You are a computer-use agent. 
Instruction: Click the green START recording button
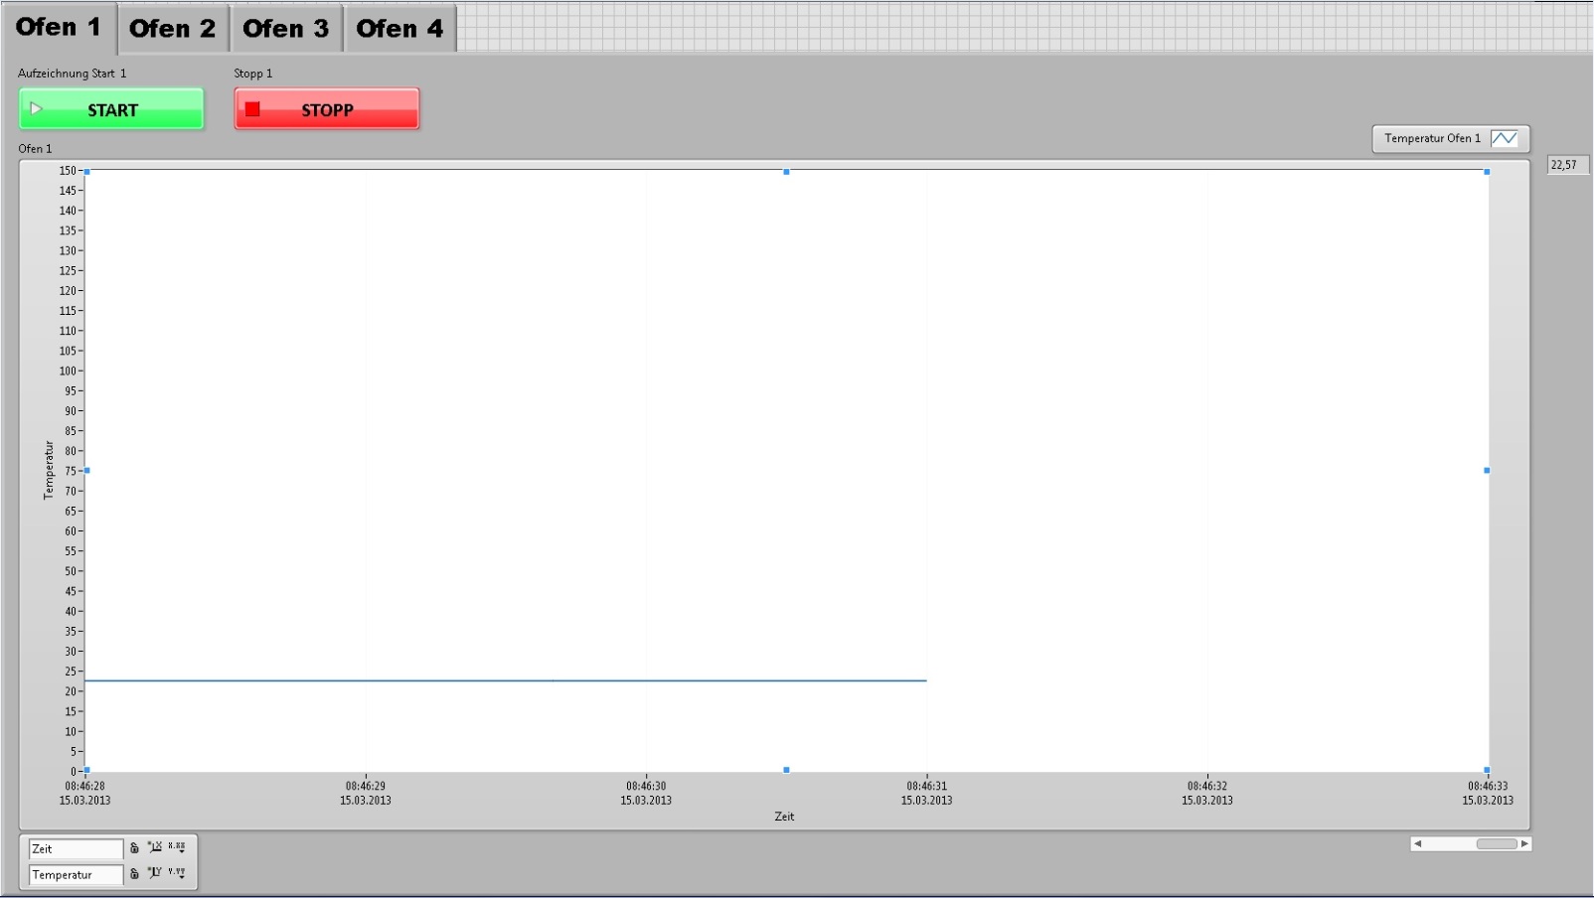111,109
